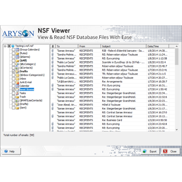This screenshot has width=182, height=182.
Task: Toggle the Testing1.nsf.nsf root checkbox
Action: (x=9, y=46)
